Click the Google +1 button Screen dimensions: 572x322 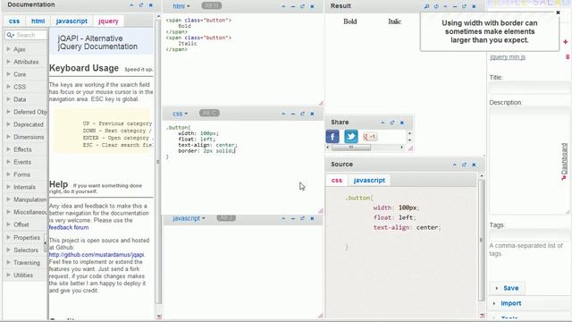tap(369, 137)
